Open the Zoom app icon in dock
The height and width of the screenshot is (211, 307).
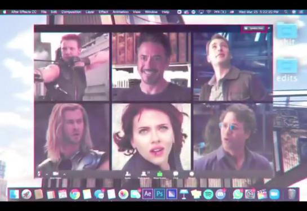[274, 194]
